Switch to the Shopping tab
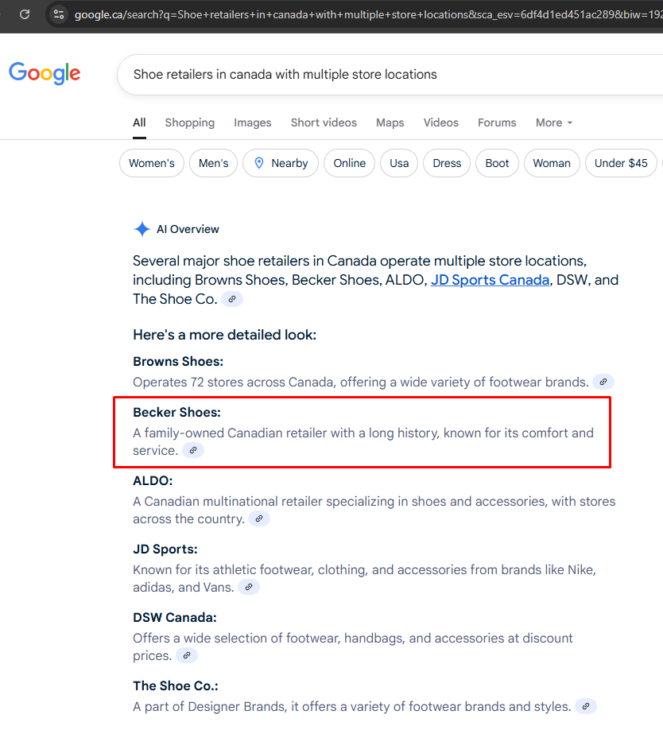 [189, 122]
